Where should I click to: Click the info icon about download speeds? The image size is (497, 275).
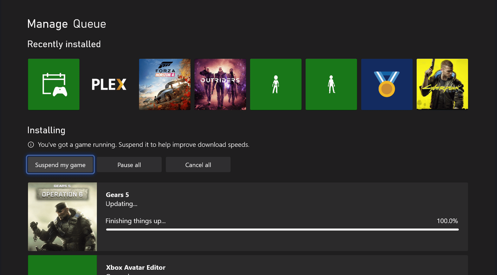pyautogui.click(x=30, y=144)
